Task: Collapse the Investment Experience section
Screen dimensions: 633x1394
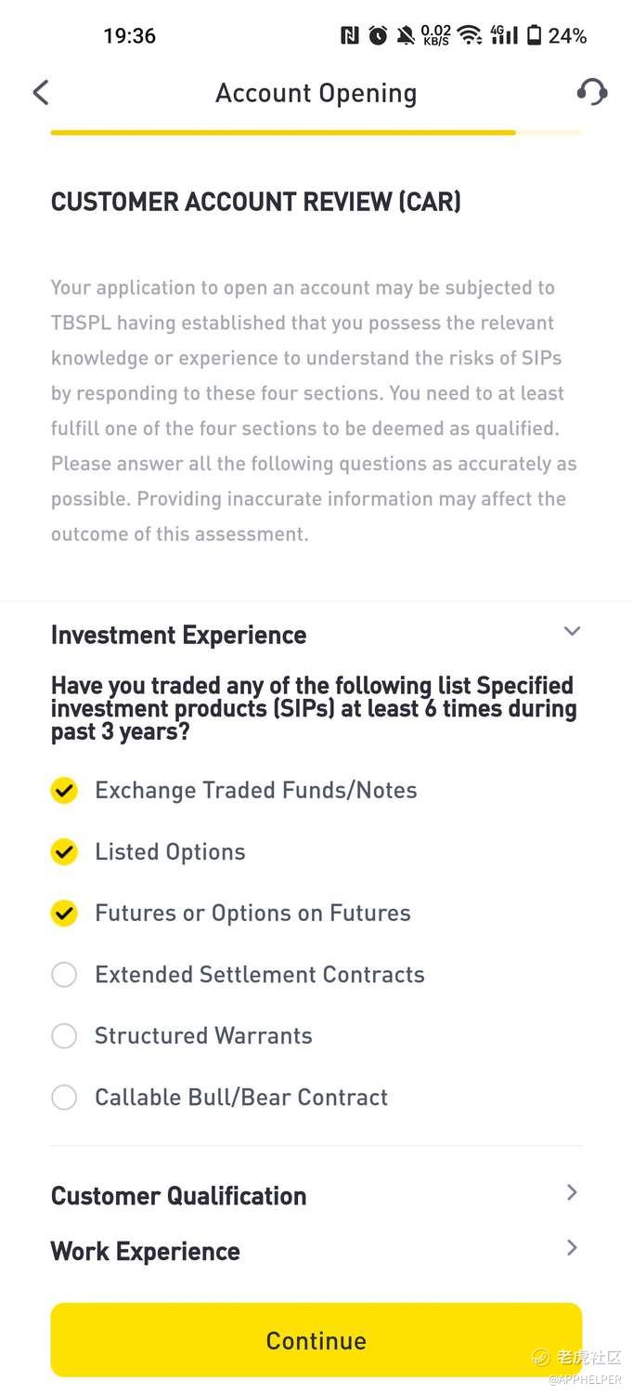Action: [x=572, y=632]
